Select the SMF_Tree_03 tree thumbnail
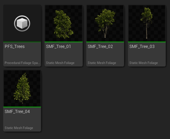Image resolution: width=170 pixels, height=139 pixels. click(147, 23)
